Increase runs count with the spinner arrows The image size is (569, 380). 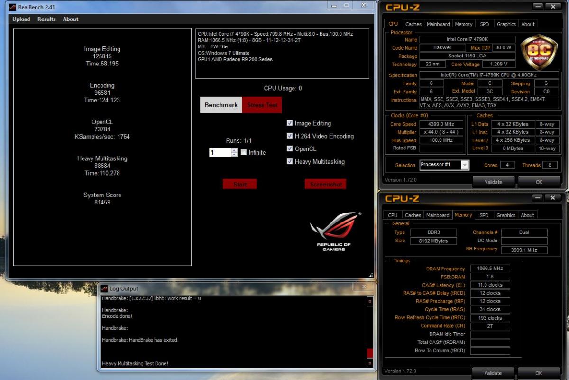click(234, 151)
